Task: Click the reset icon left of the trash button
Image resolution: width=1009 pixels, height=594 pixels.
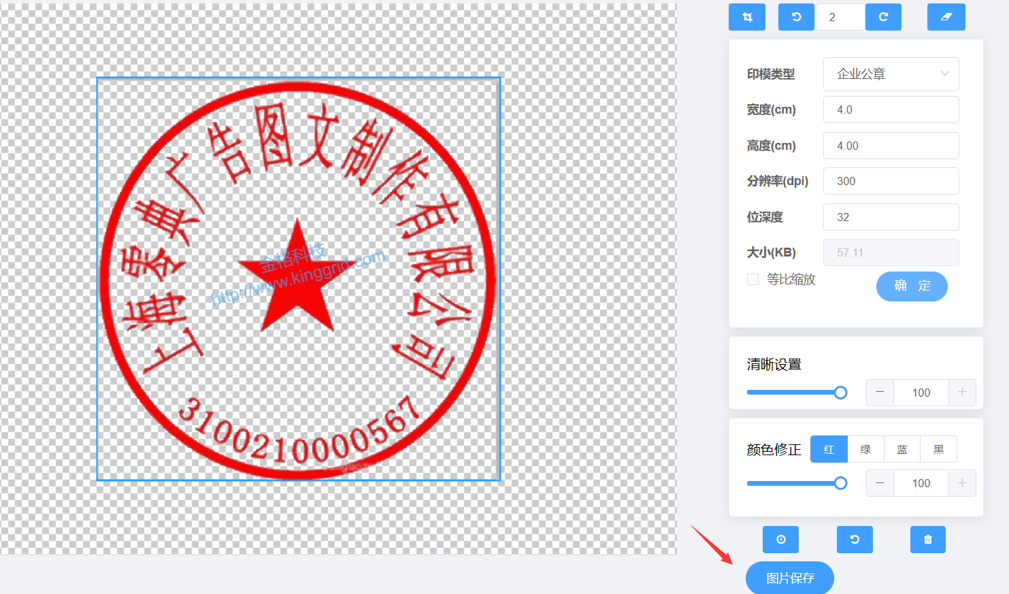Action: (x=855, y=540)
